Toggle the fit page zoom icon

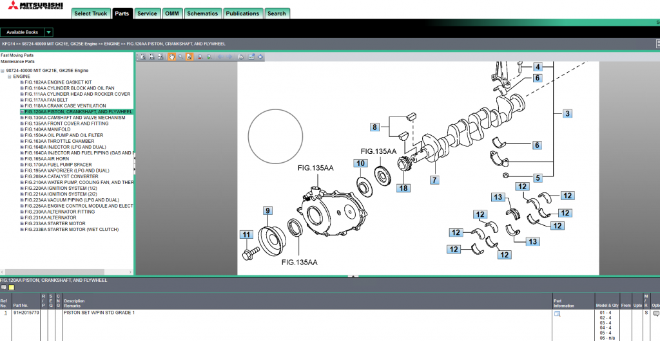click(189, 57)
